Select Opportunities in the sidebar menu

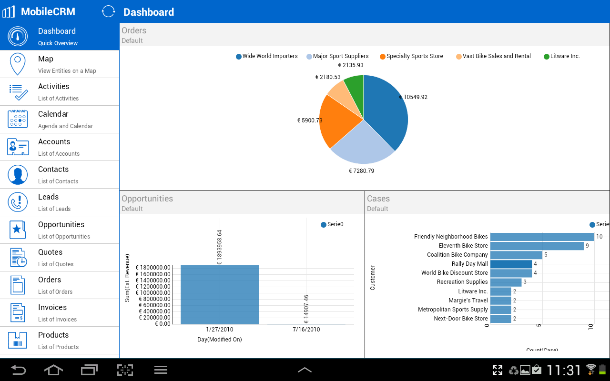[x=18, y=230]
